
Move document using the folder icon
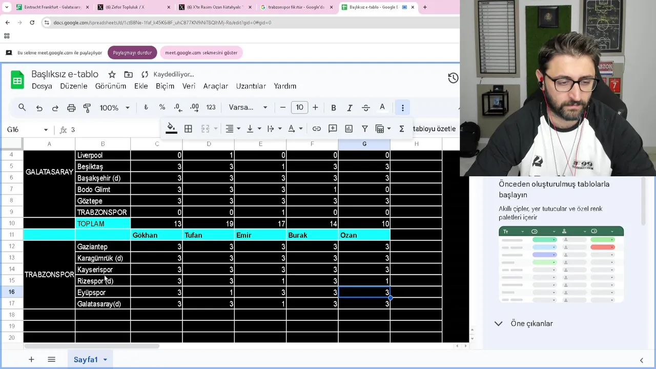(128, 74)
